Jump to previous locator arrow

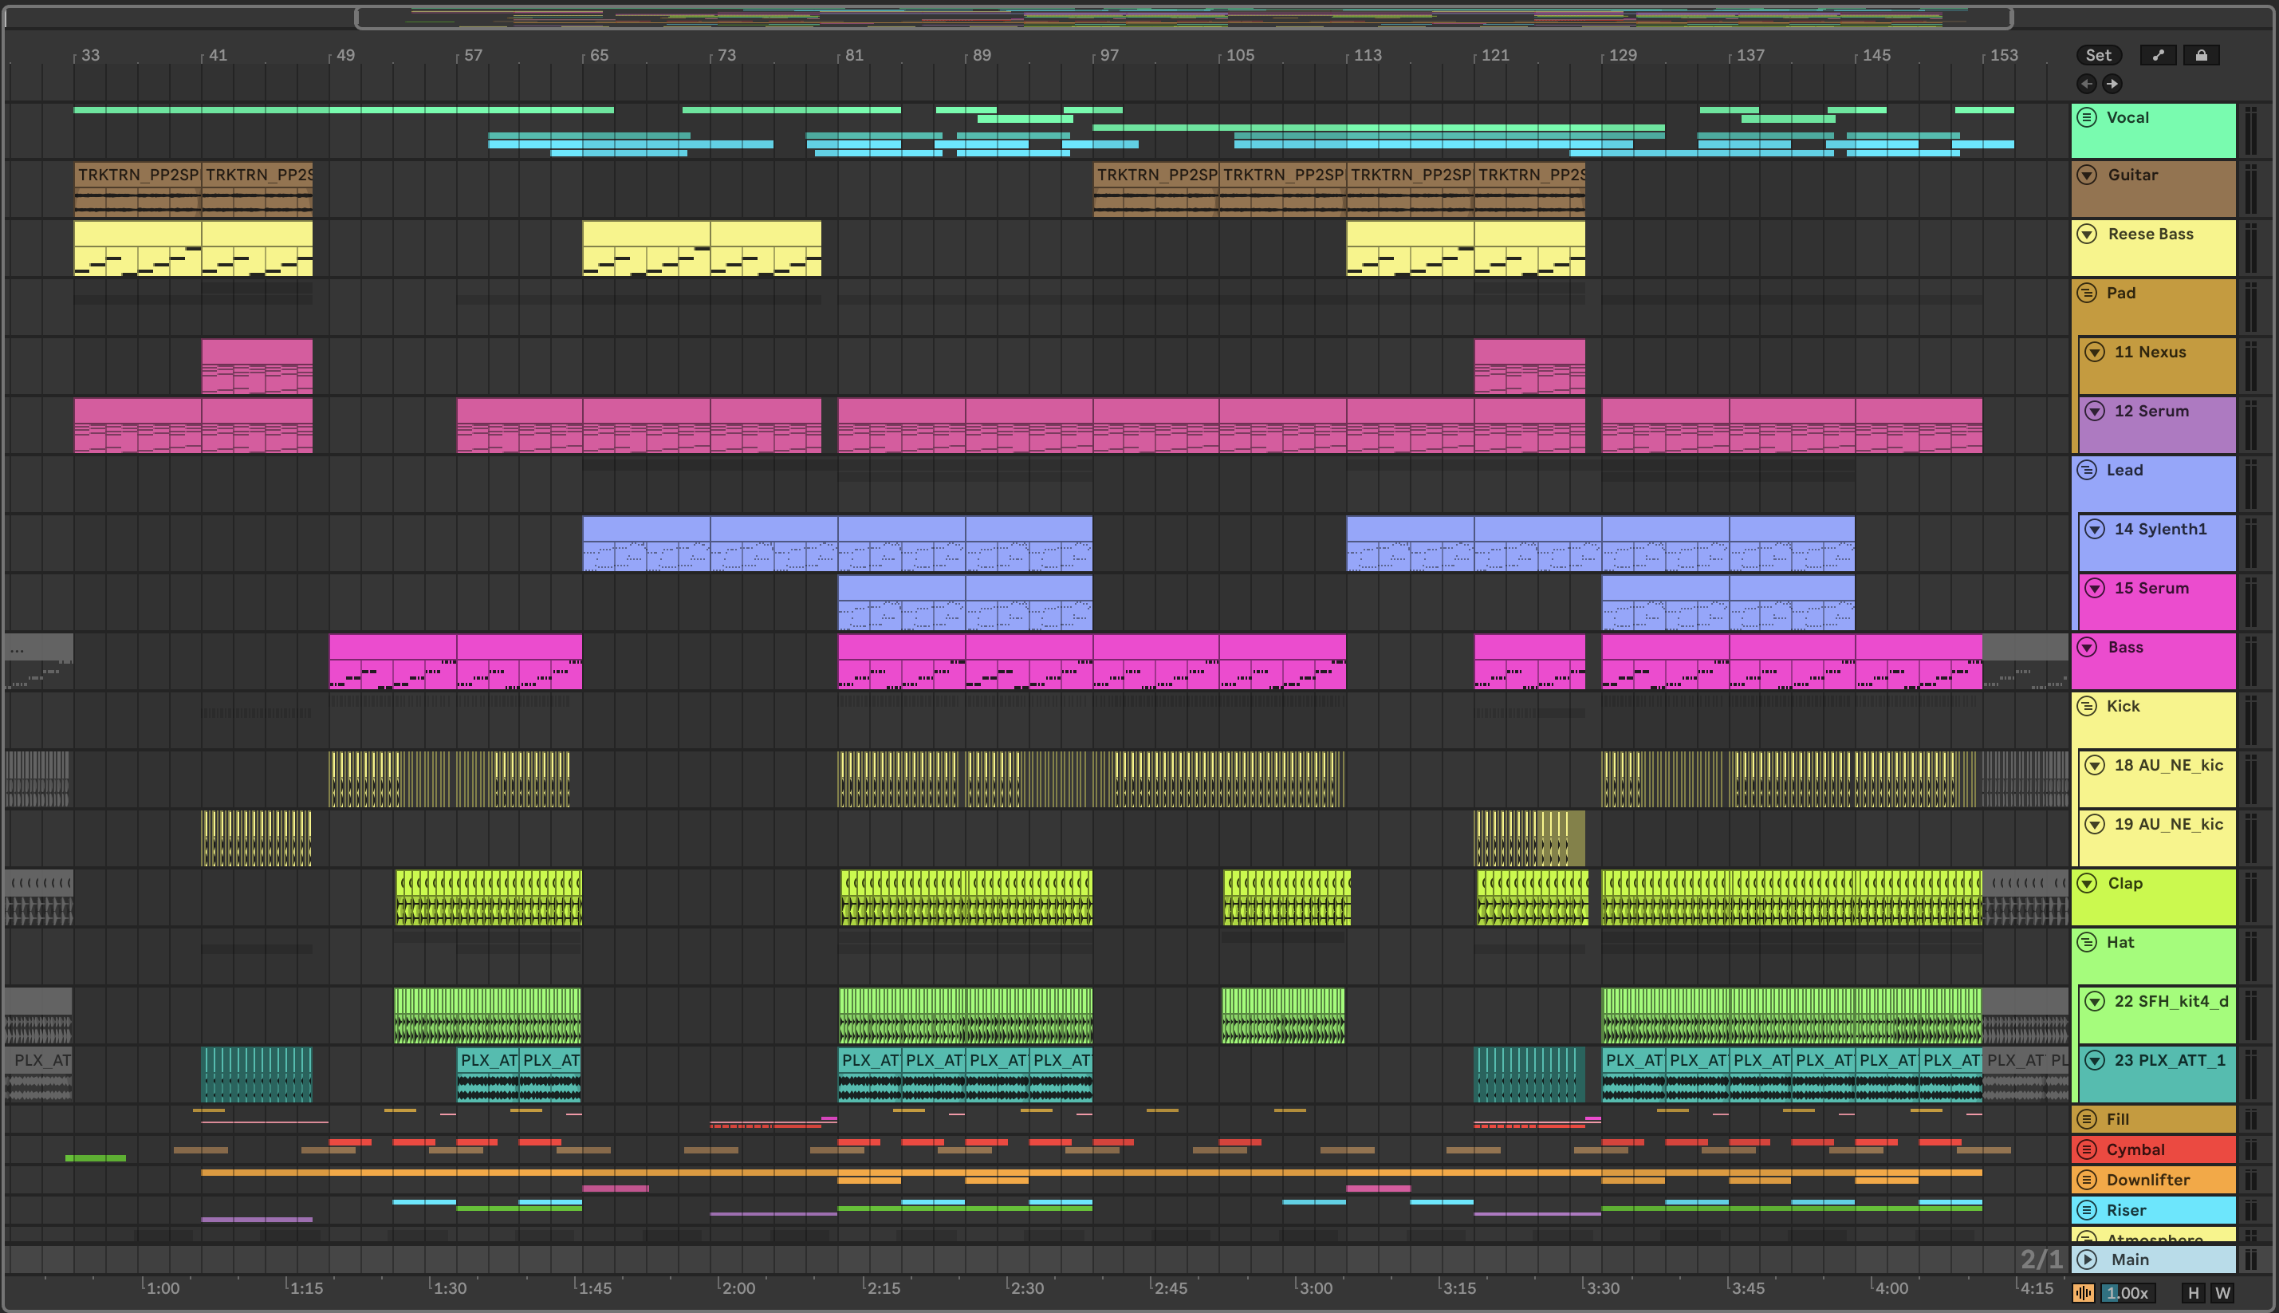(2087, 84)
